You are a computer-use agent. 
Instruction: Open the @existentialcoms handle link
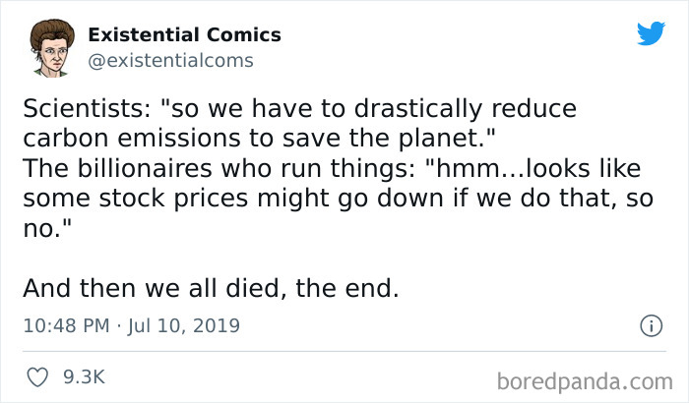pyautogui.click(x=170, y=61)
